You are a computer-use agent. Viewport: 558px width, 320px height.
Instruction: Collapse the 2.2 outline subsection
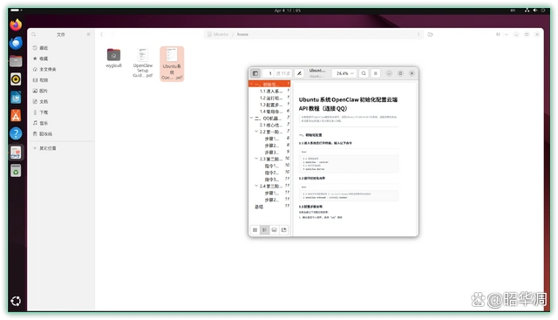pos(256,132)
